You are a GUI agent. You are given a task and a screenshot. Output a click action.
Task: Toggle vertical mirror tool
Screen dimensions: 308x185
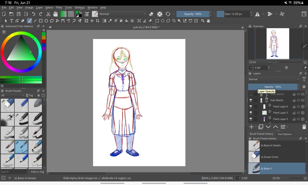[x=270, y=14]
